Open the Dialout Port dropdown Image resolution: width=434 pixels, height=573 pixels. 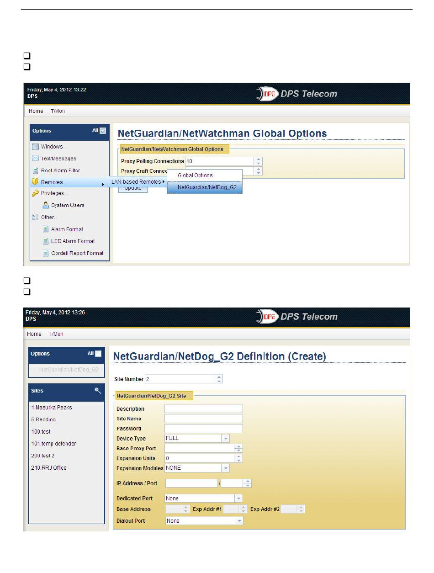pyautogui.click(x=239, y=521)
